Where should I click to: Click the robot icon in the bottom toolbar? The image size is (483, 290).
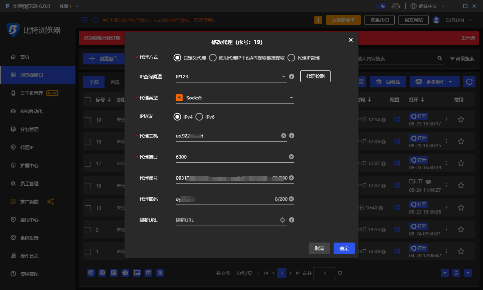click(x=125, y=273)
